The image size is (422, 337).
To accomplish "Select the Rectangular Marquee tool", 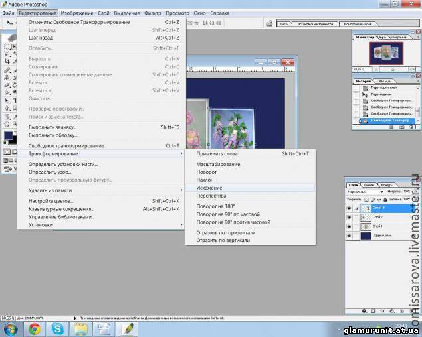I will point(7,47).
